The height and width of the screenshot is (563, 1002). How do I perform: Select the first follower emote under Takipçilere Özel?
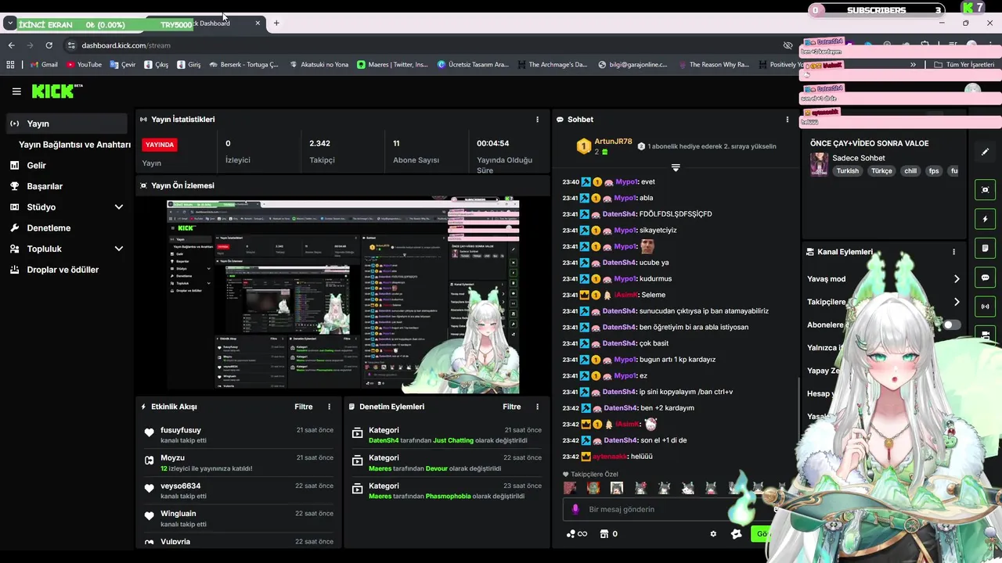coord(570,488)
